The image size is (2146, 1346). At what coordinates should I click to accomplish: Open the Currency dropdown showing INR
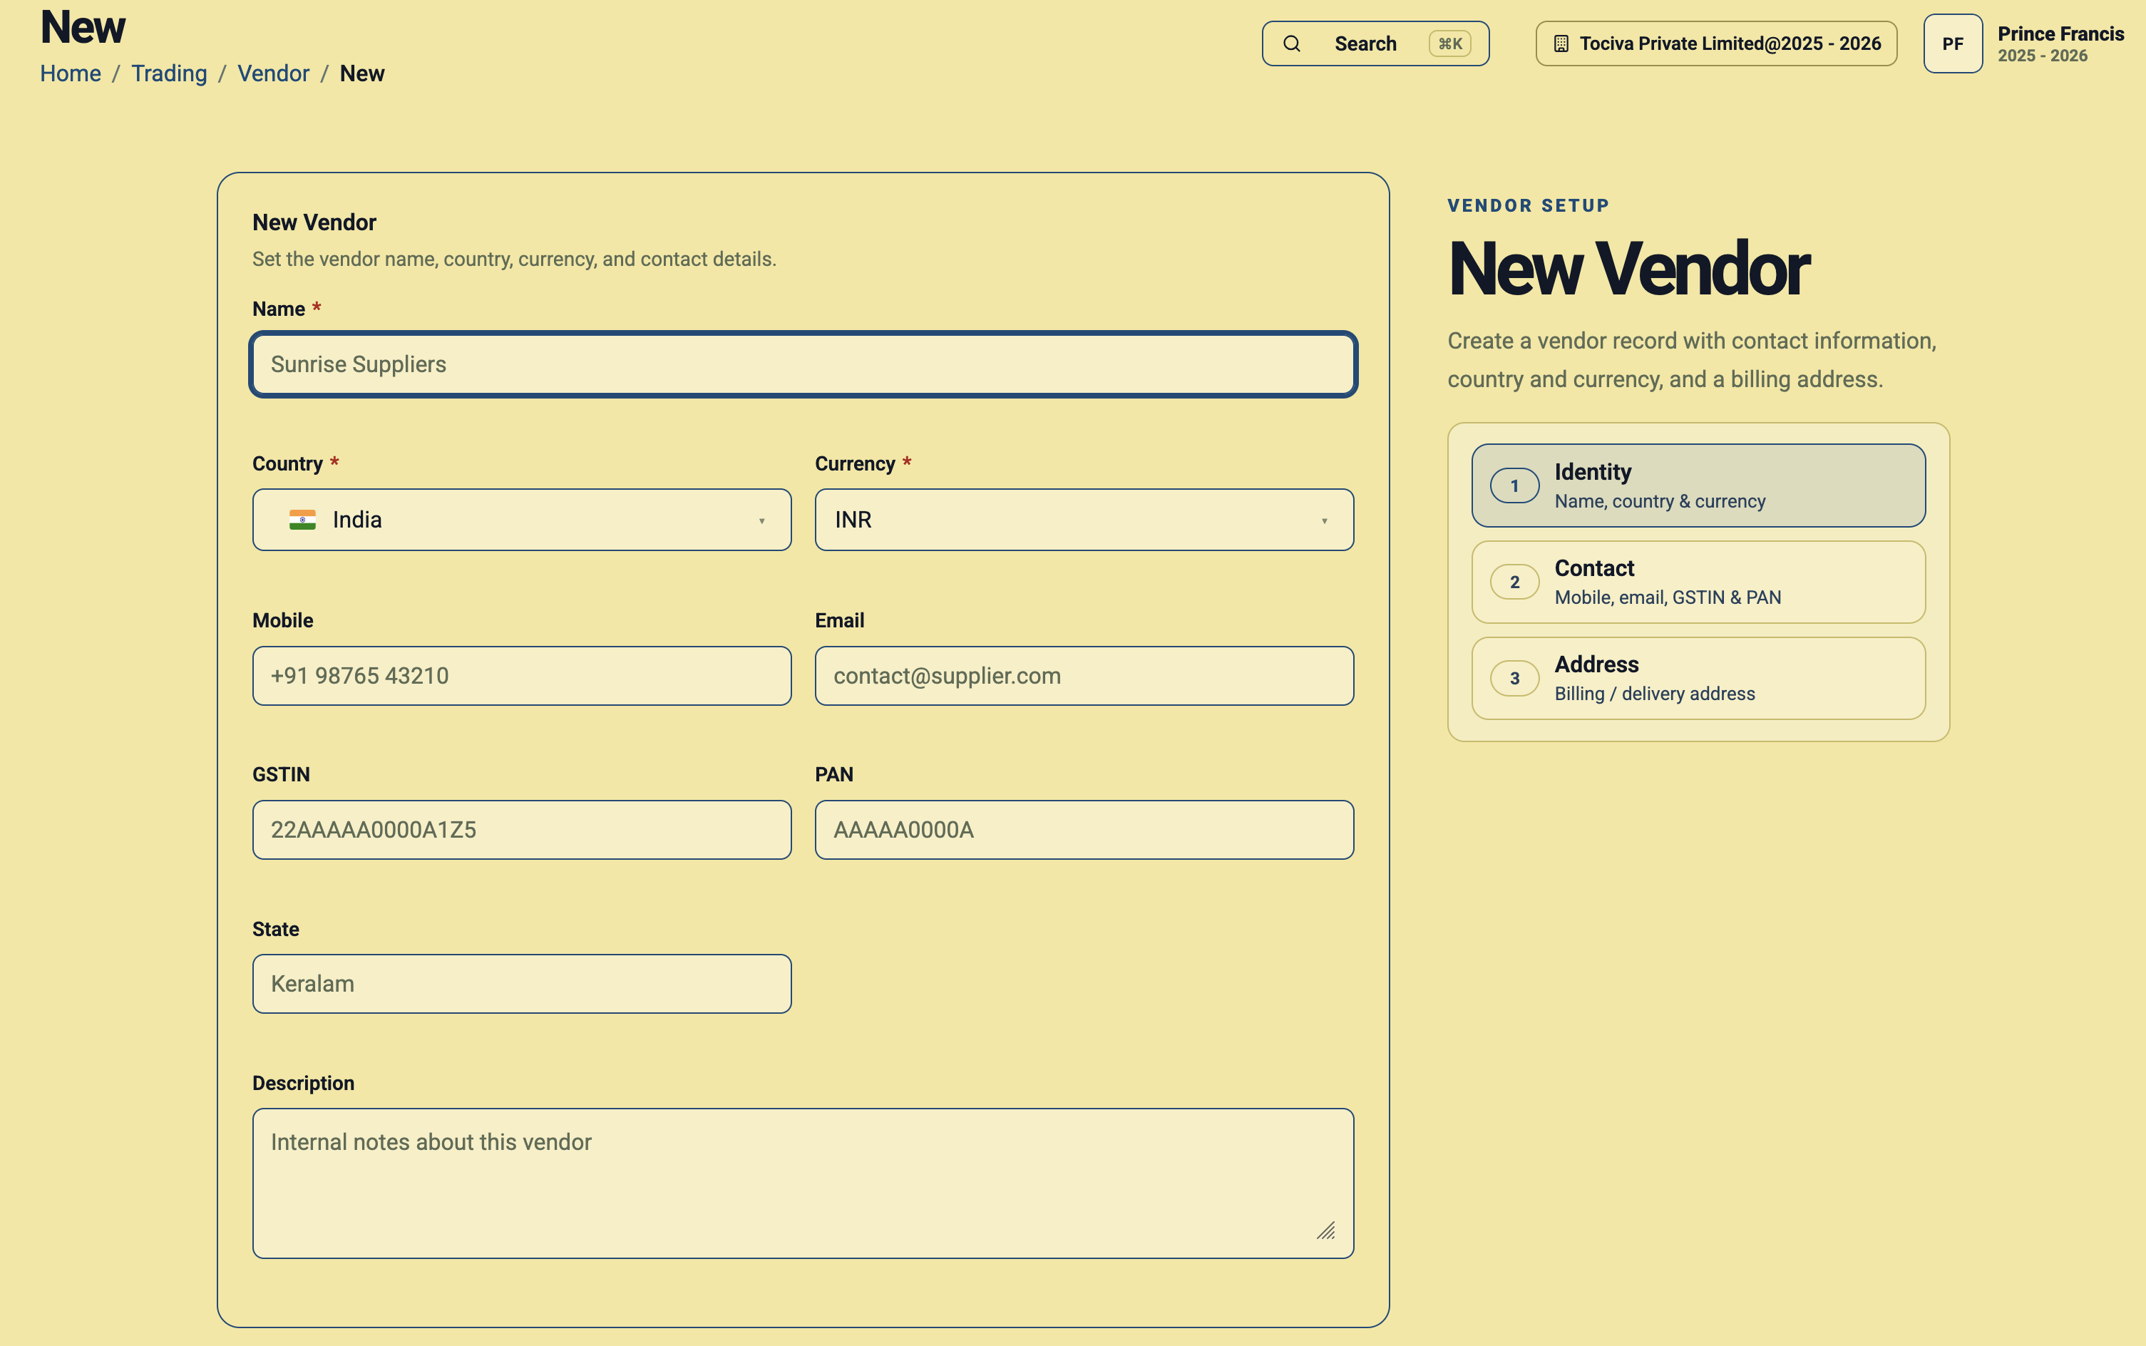tap(1084, 520)
